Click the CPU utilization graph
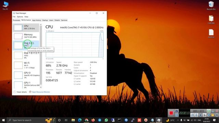This screenshot has height=123, width=219. pyautogui.click(x=75, y=45)
